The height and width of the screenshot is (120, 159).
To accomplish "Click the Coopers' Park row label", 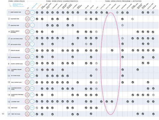I will tap(15, 102).
